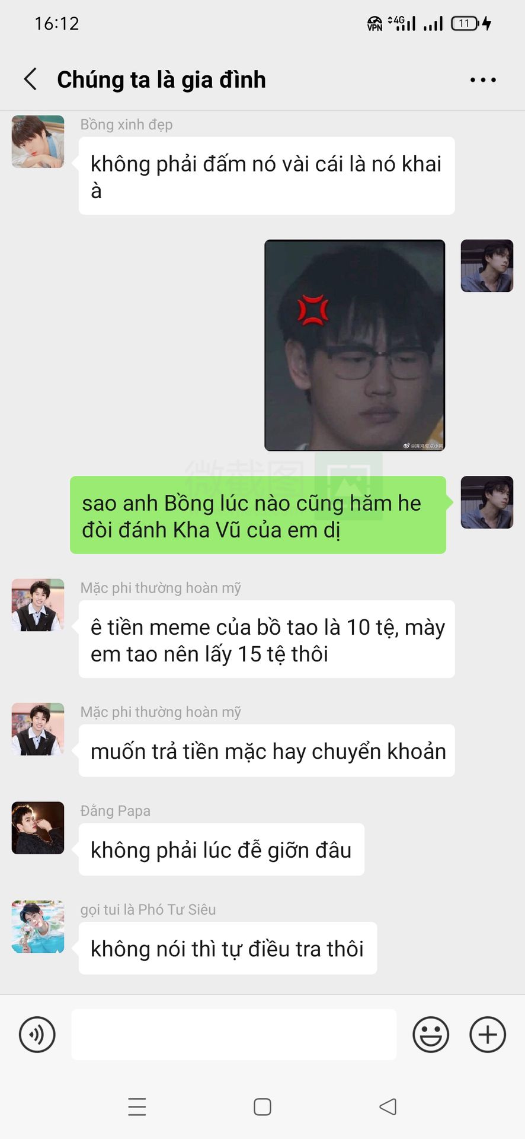
Task: Switch to voice message input
Action: point(37,1035)
